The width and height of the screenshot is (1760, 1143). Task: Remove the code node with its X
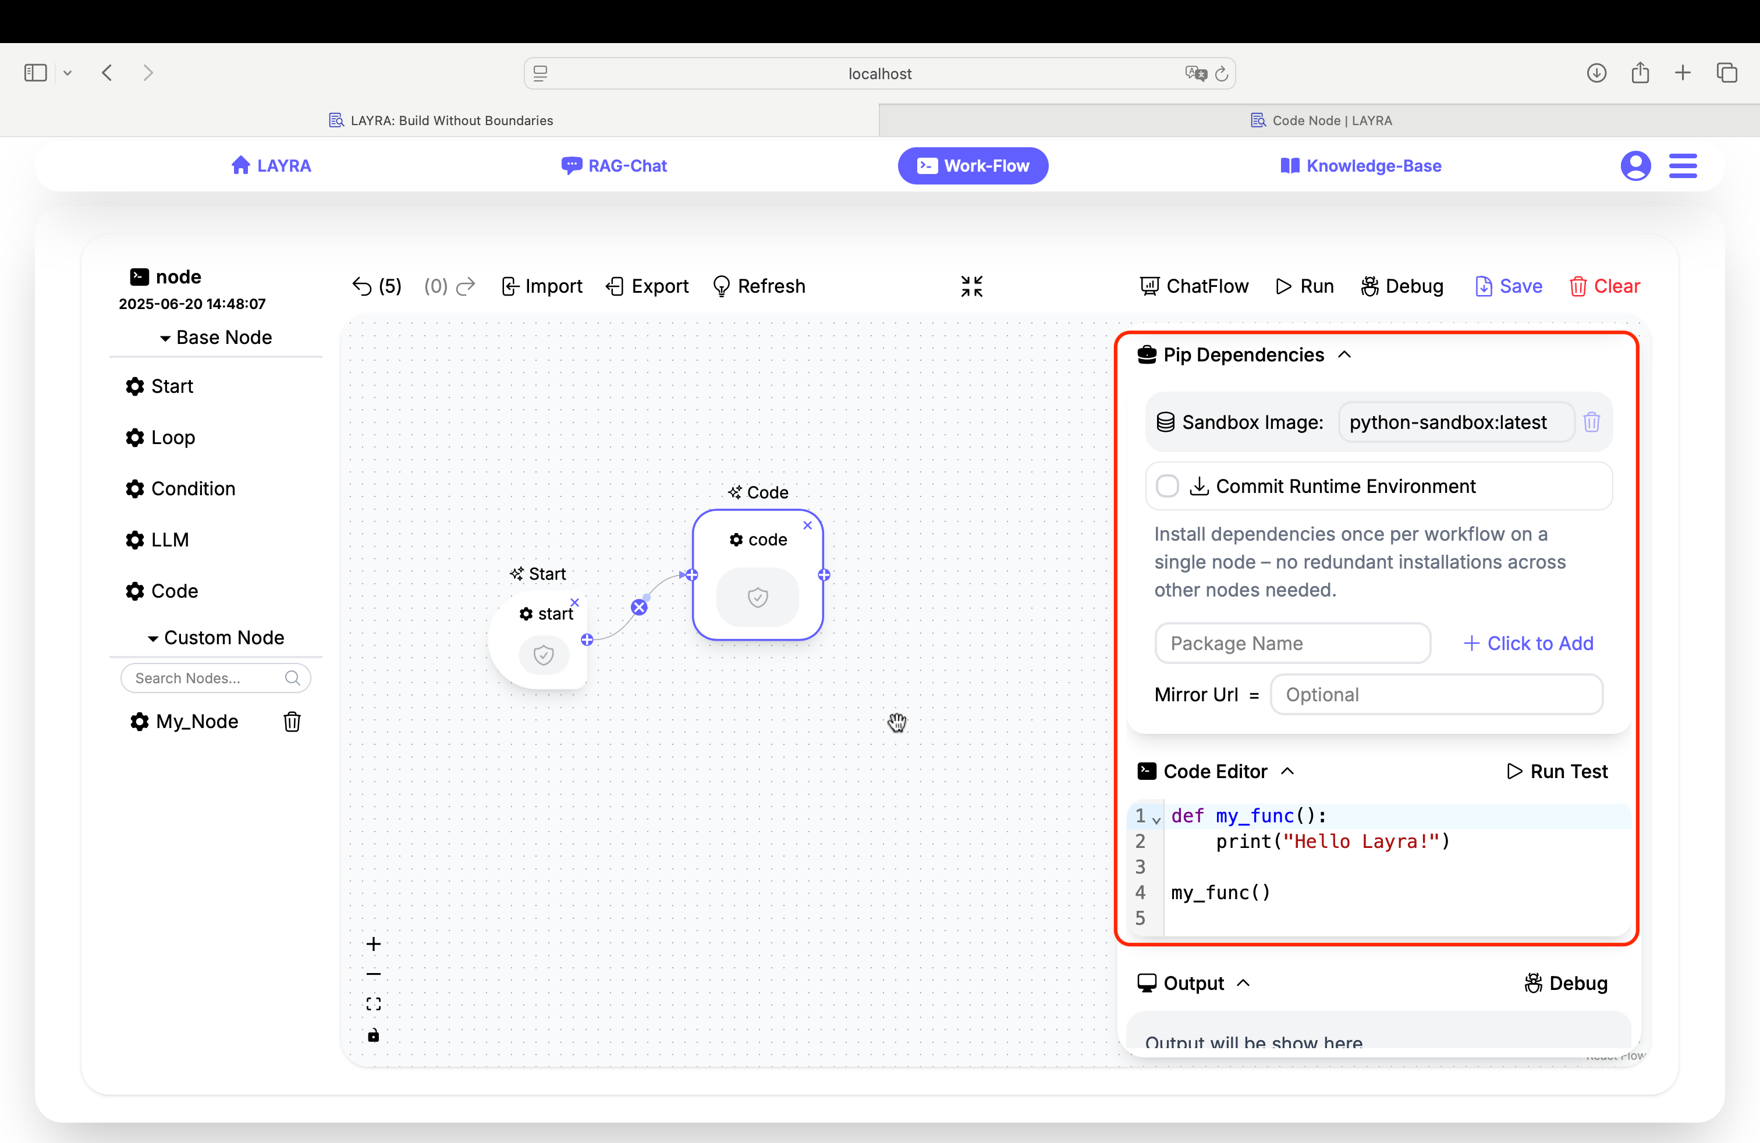click(807, 525)
